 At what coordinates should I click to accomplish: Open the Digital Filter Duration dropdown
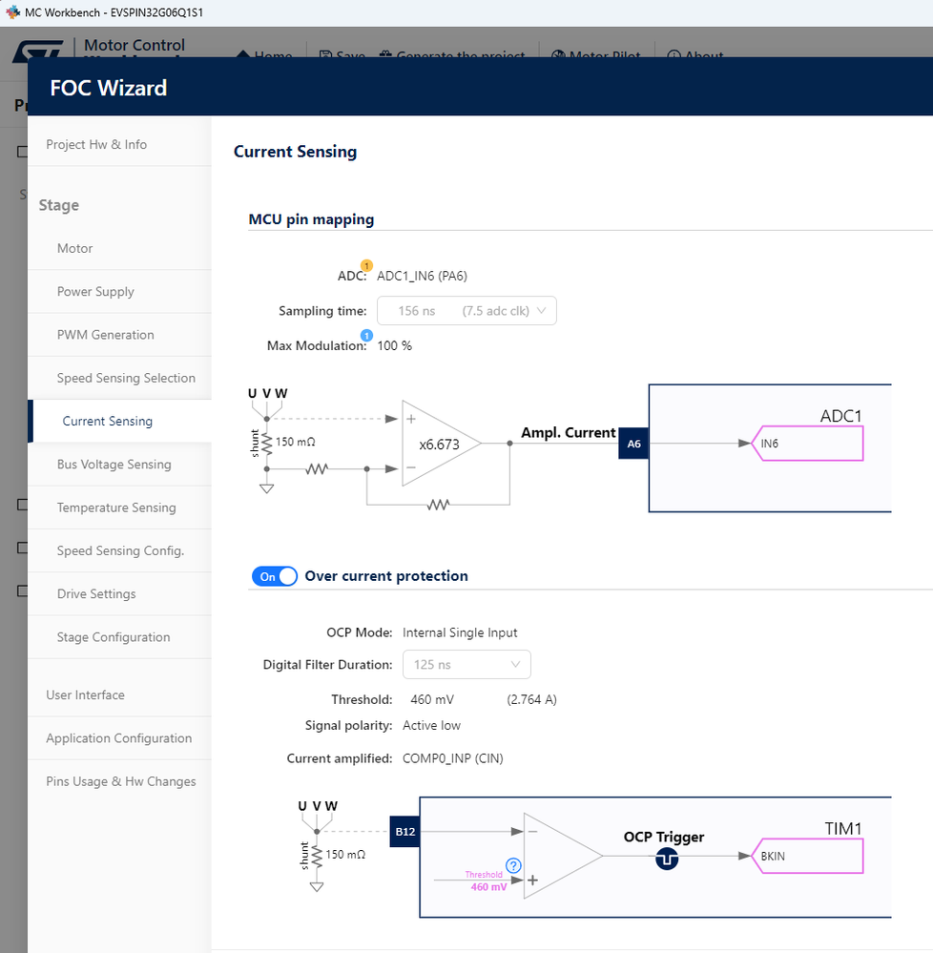pos(466,664)
